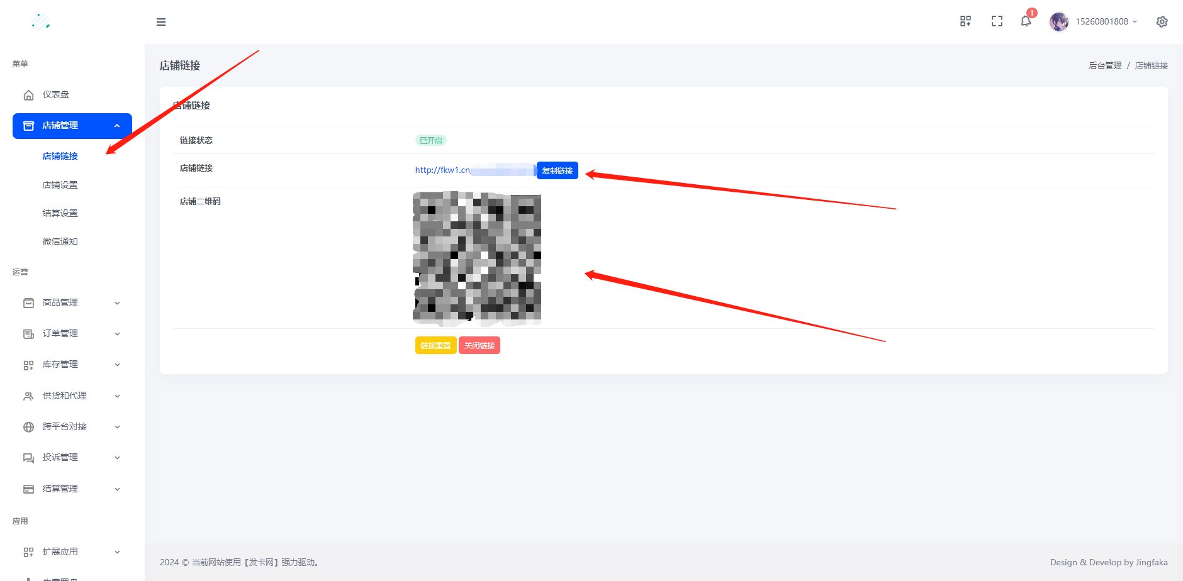Screen dimensions: 1183x581
Task: Click the user avatar image
Action: (1059, 21)
